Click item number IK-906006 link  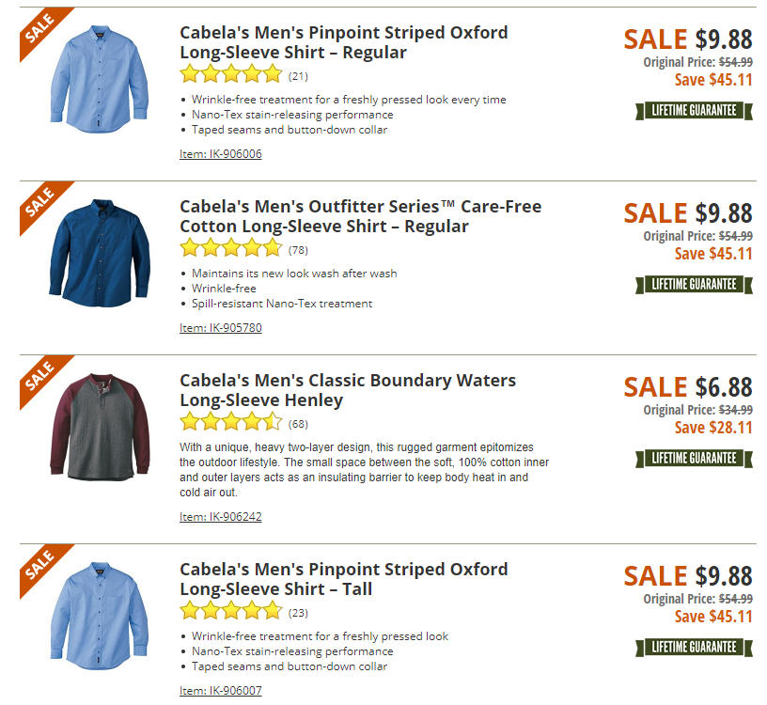tap(220, 154)
